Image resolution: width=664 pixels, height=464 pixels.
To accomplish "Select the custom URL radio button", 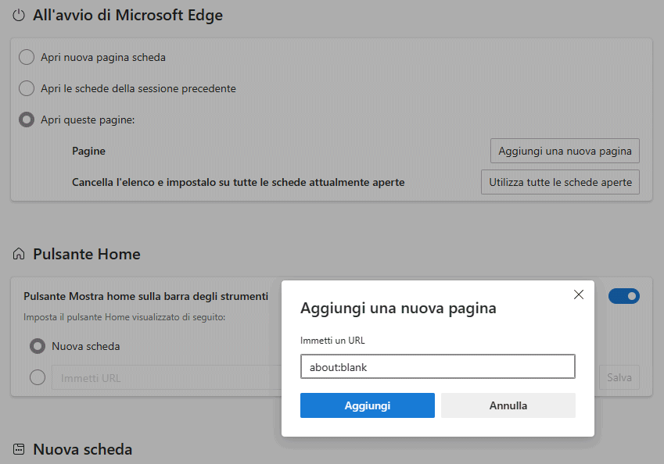I will pyautogui.click(x=38, y=377).
